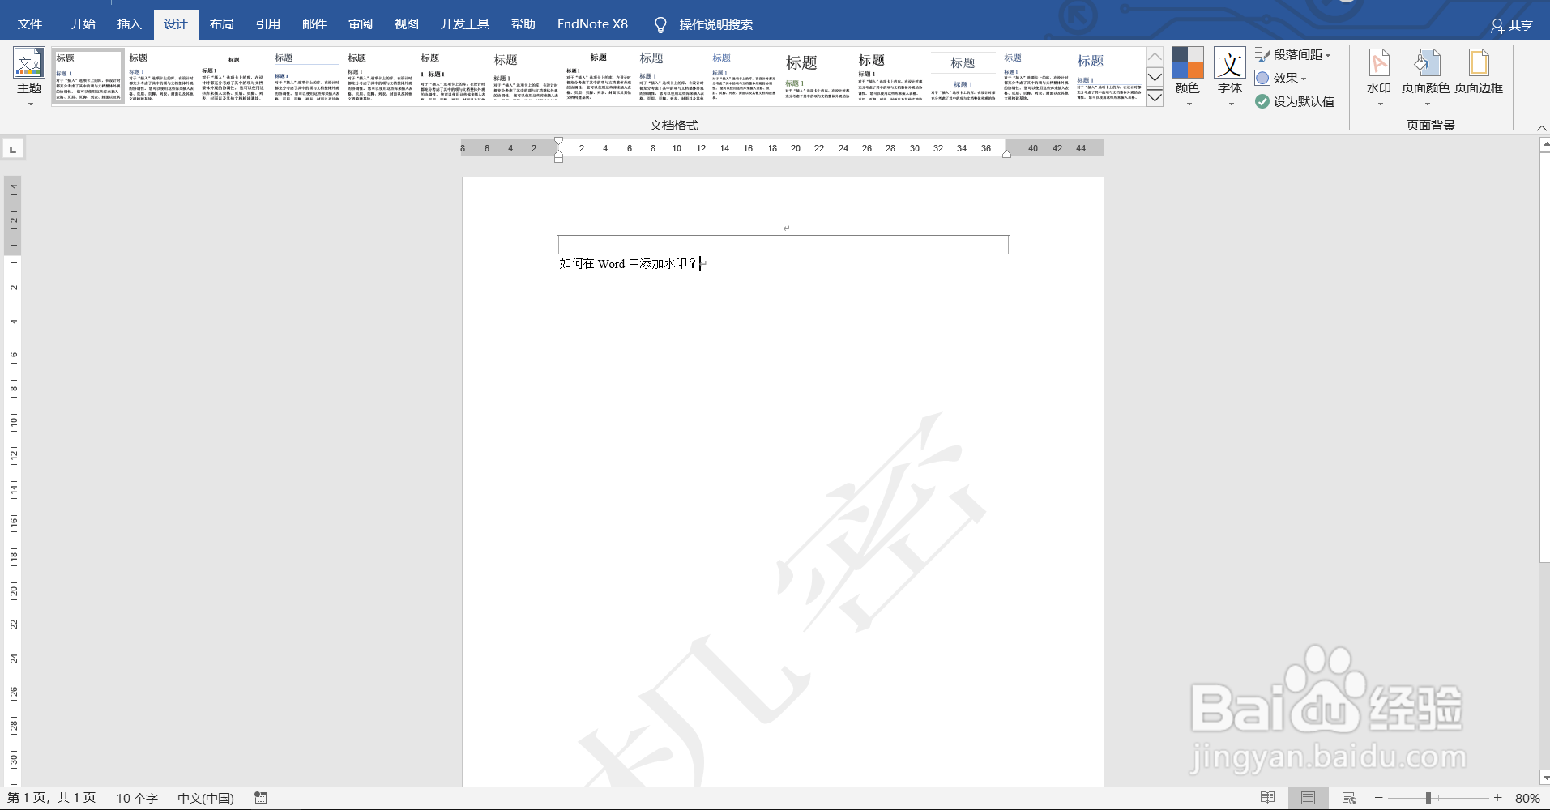Image resolution: width=1550 pixels, height=810 pixels.
Task: Open the 主题 (Themes) gallery
Action: coord(29,78)
